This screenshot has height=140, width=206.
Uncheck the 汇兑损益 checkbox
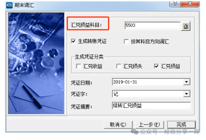[x=156, y=66]
